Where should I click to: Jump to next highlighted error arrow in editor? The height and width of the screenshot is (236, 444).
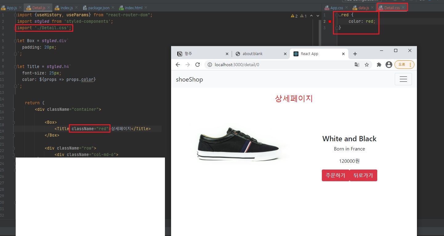coord(318,16)
